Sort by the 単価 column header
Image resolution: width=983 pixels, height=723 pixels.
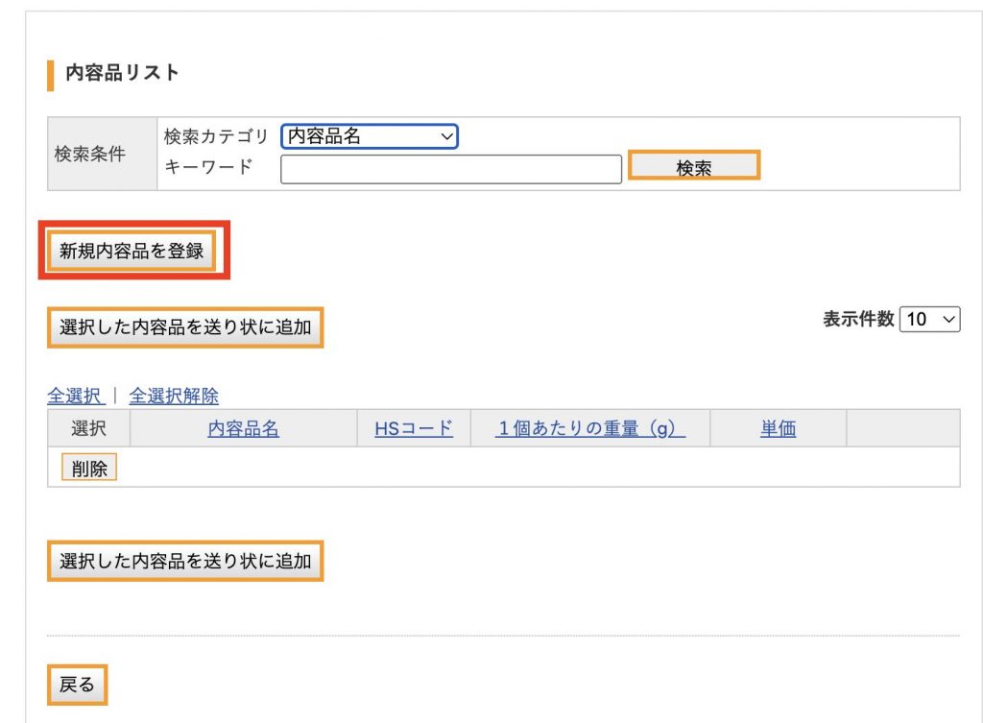point(778,429)
